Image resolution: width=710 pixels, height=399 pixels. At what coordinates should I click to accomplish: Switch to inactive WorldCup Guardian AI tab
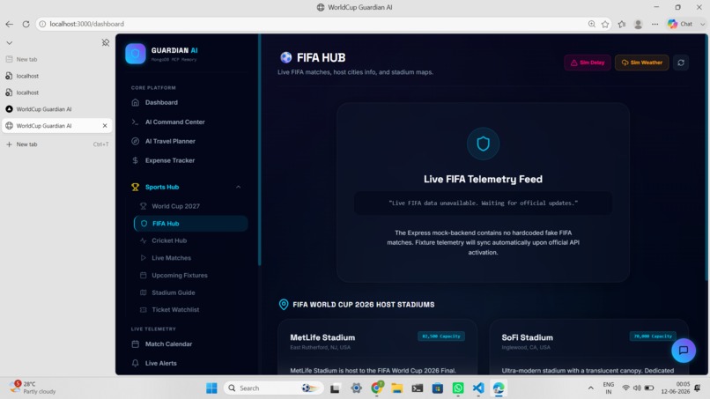tap(57, 109)
